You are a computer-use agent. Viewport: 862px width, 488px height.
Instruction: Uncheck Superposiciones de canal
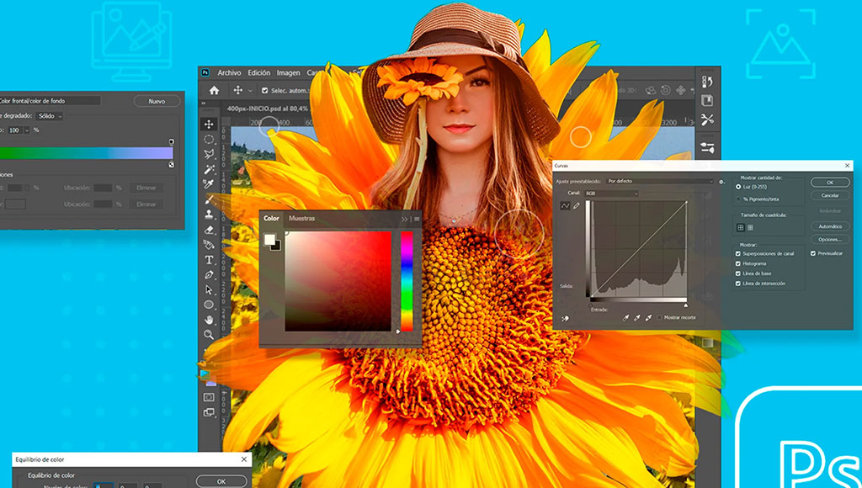pos(738,254)
